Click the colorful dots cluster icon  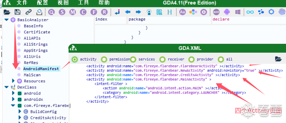click(x=193, y=12)
